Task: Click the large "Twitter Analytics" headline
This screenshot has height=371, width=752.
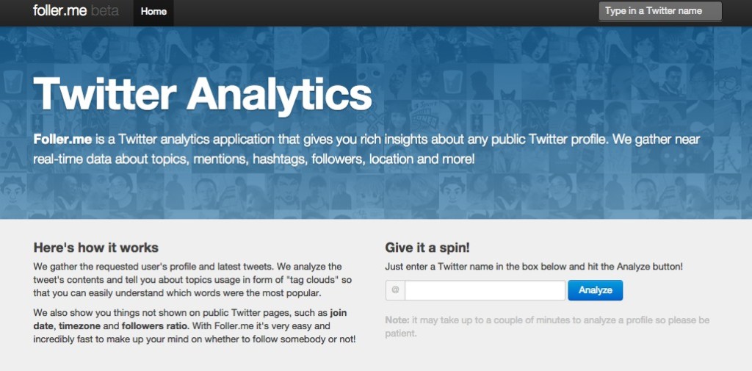Action: (203, 93)
